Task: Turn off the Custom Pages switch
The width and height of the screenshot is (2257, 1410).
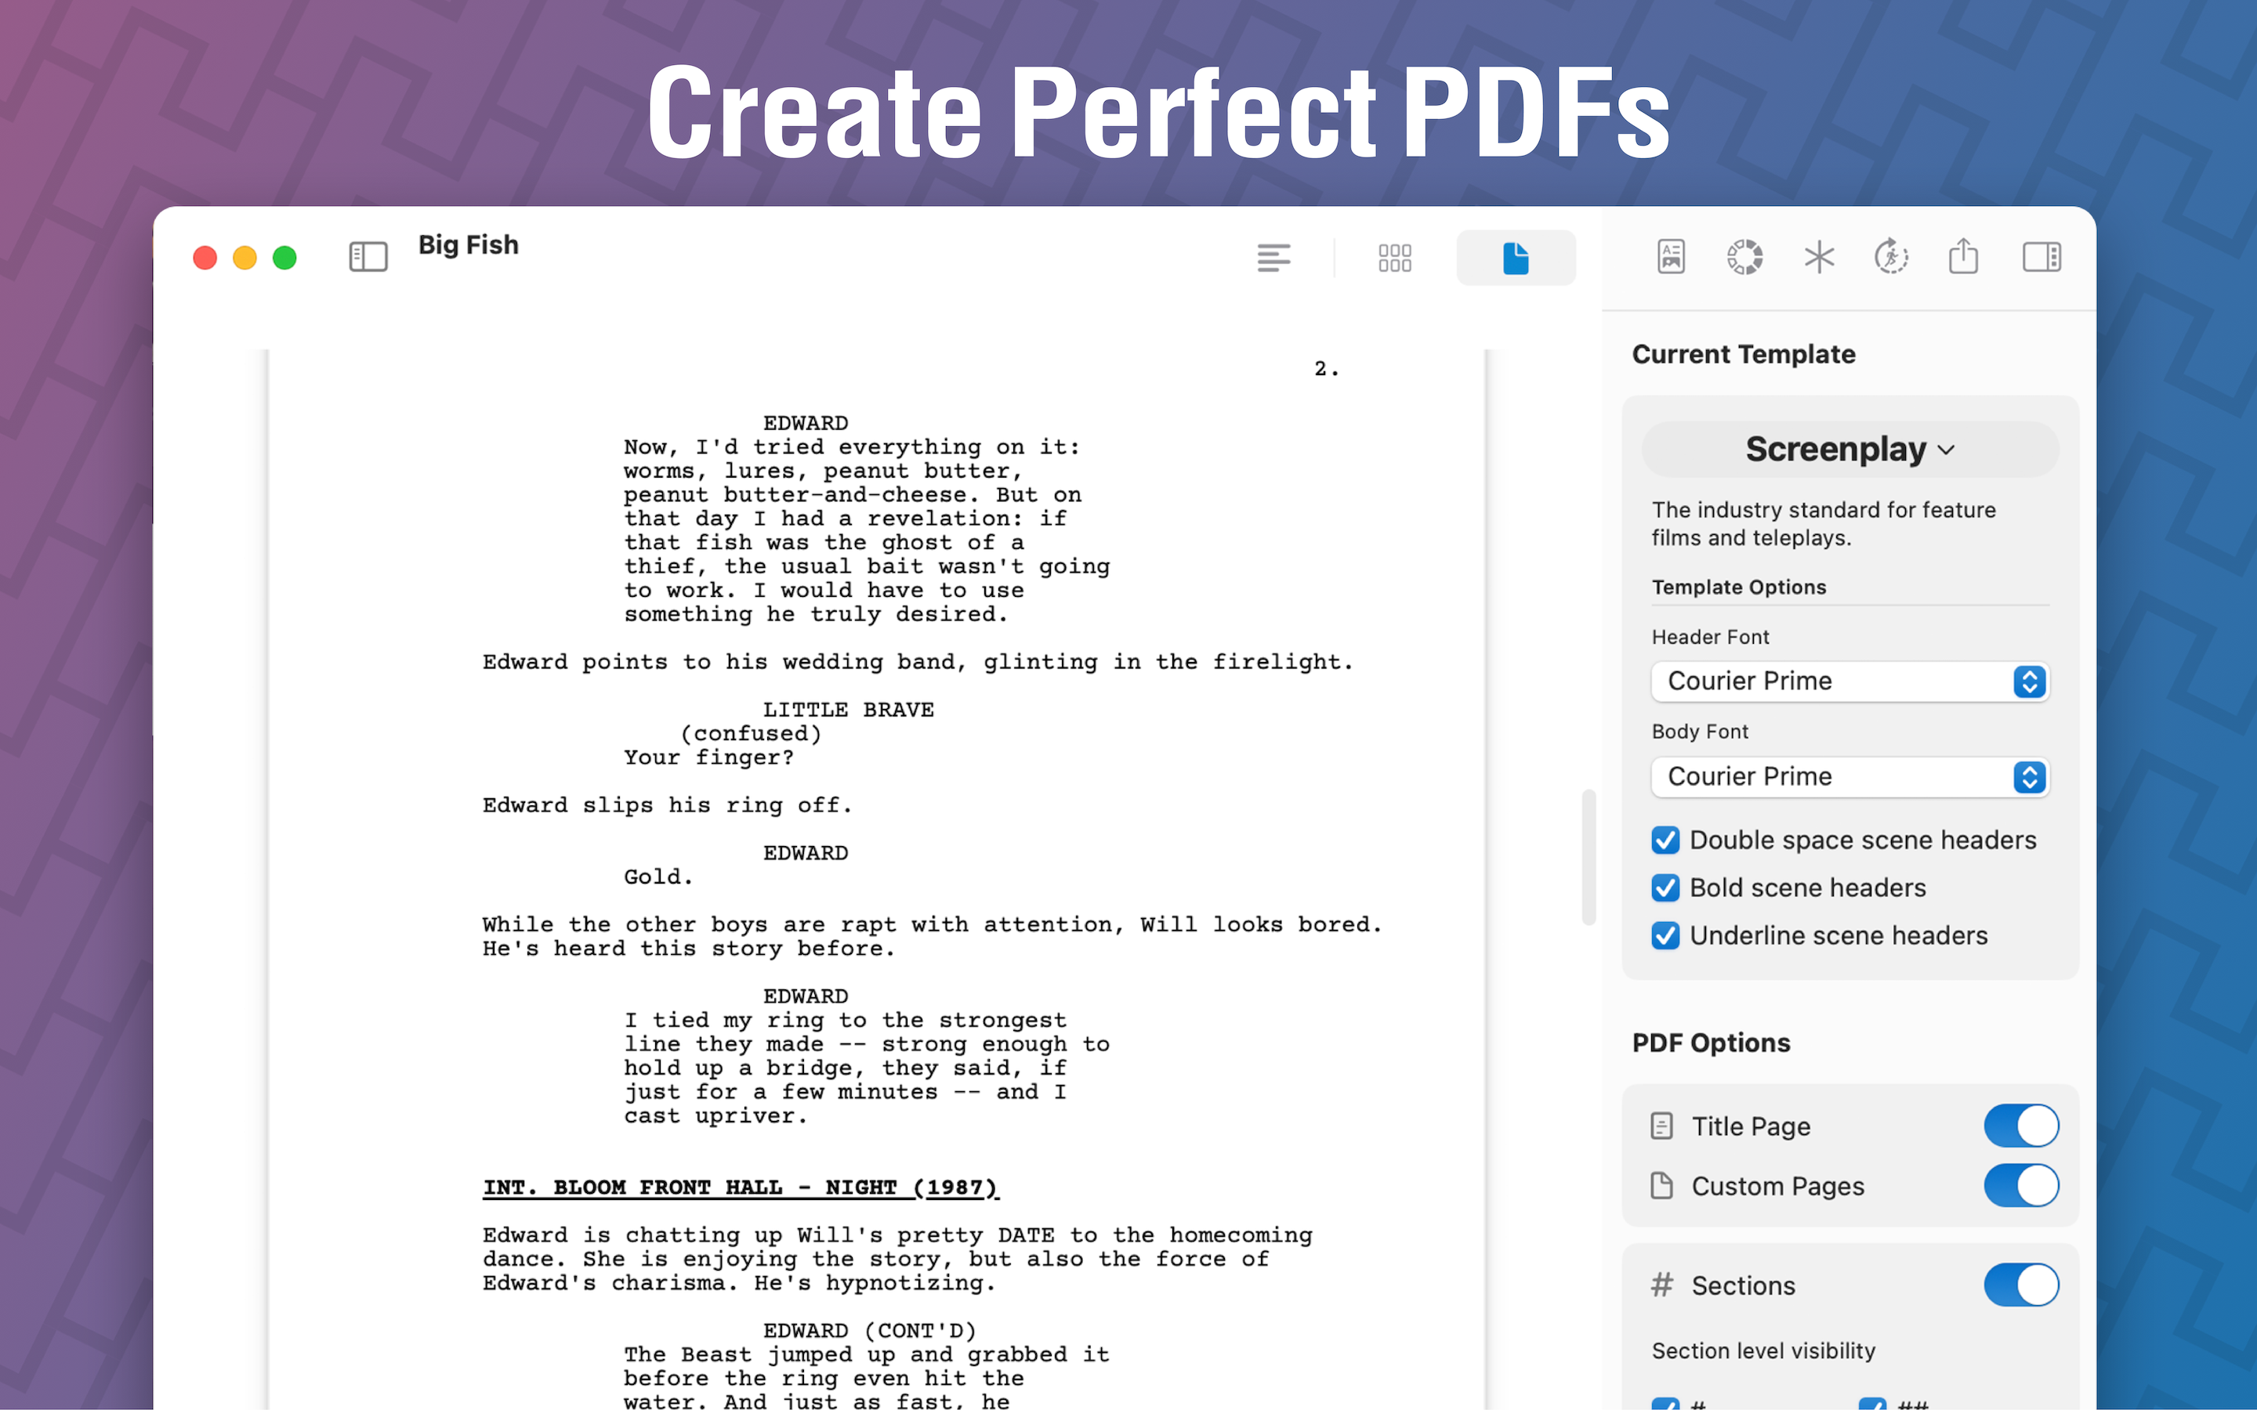Action: click(x=2021, y=1185)
